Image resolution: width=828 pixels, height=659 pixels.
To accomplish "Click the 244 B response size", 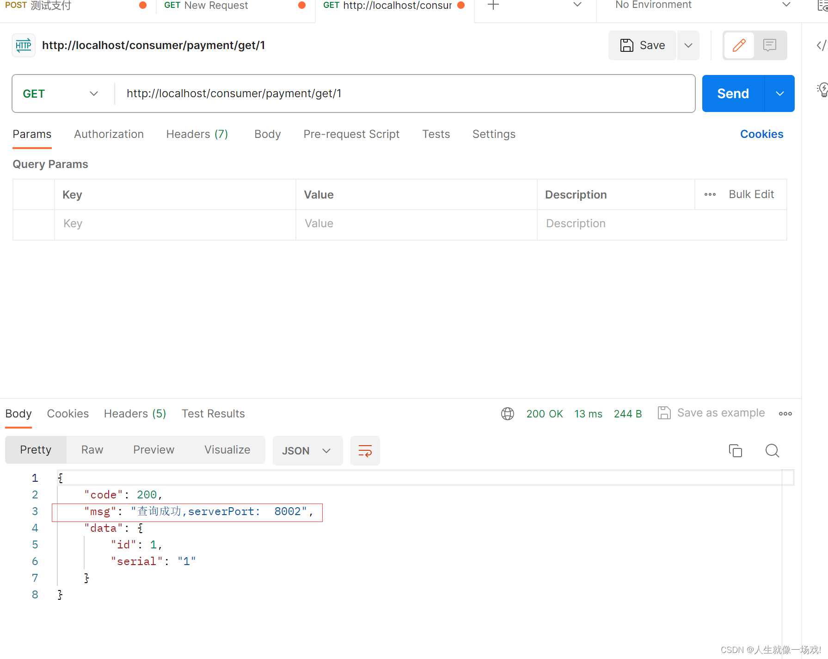I will [x=628, y=414].
